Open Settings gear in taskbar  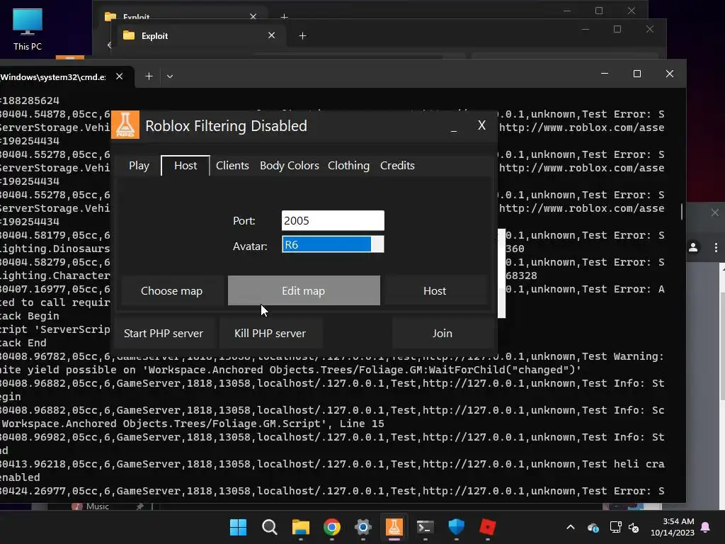pos(363,527)
